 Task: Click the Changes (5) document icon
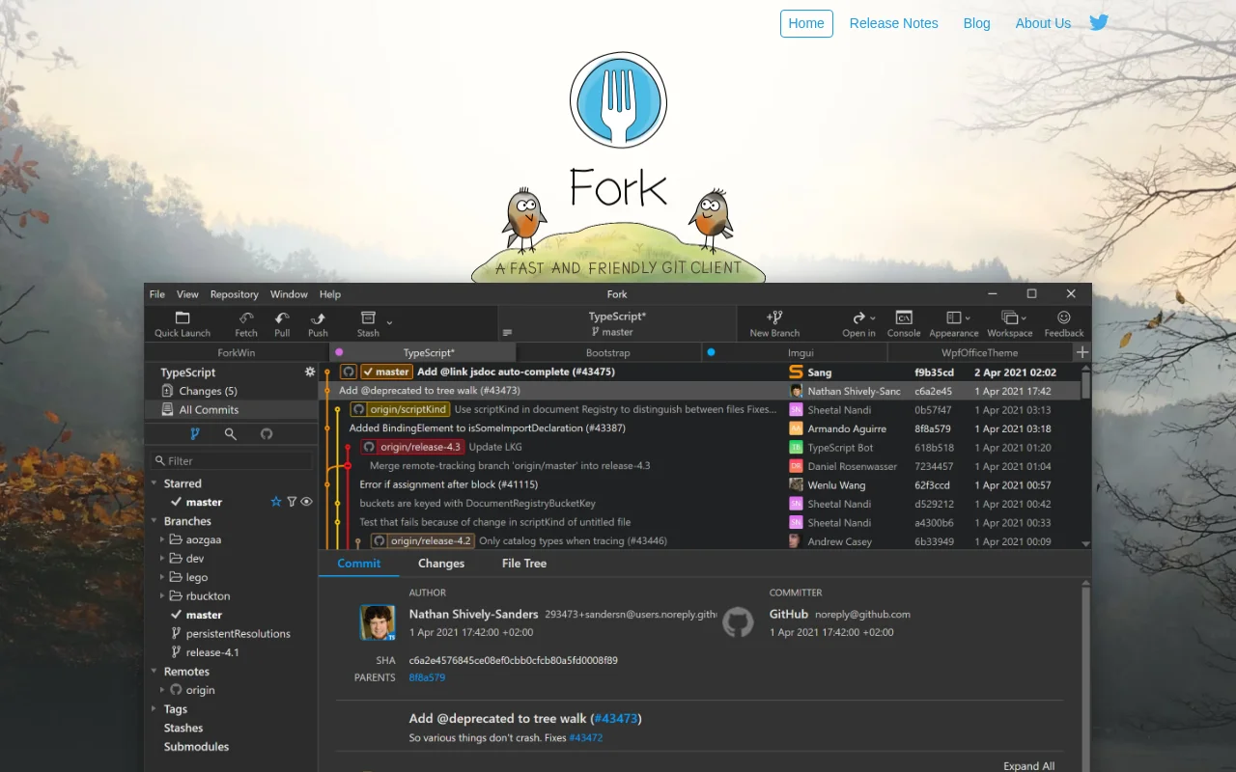pyautogui.click(x=168, y=391)
